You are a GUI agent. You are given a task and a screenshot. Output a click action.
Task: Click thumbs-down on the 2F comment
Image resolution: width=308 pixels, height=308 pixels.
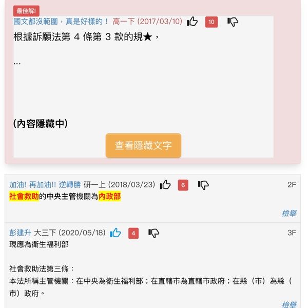tap(203, 185)
